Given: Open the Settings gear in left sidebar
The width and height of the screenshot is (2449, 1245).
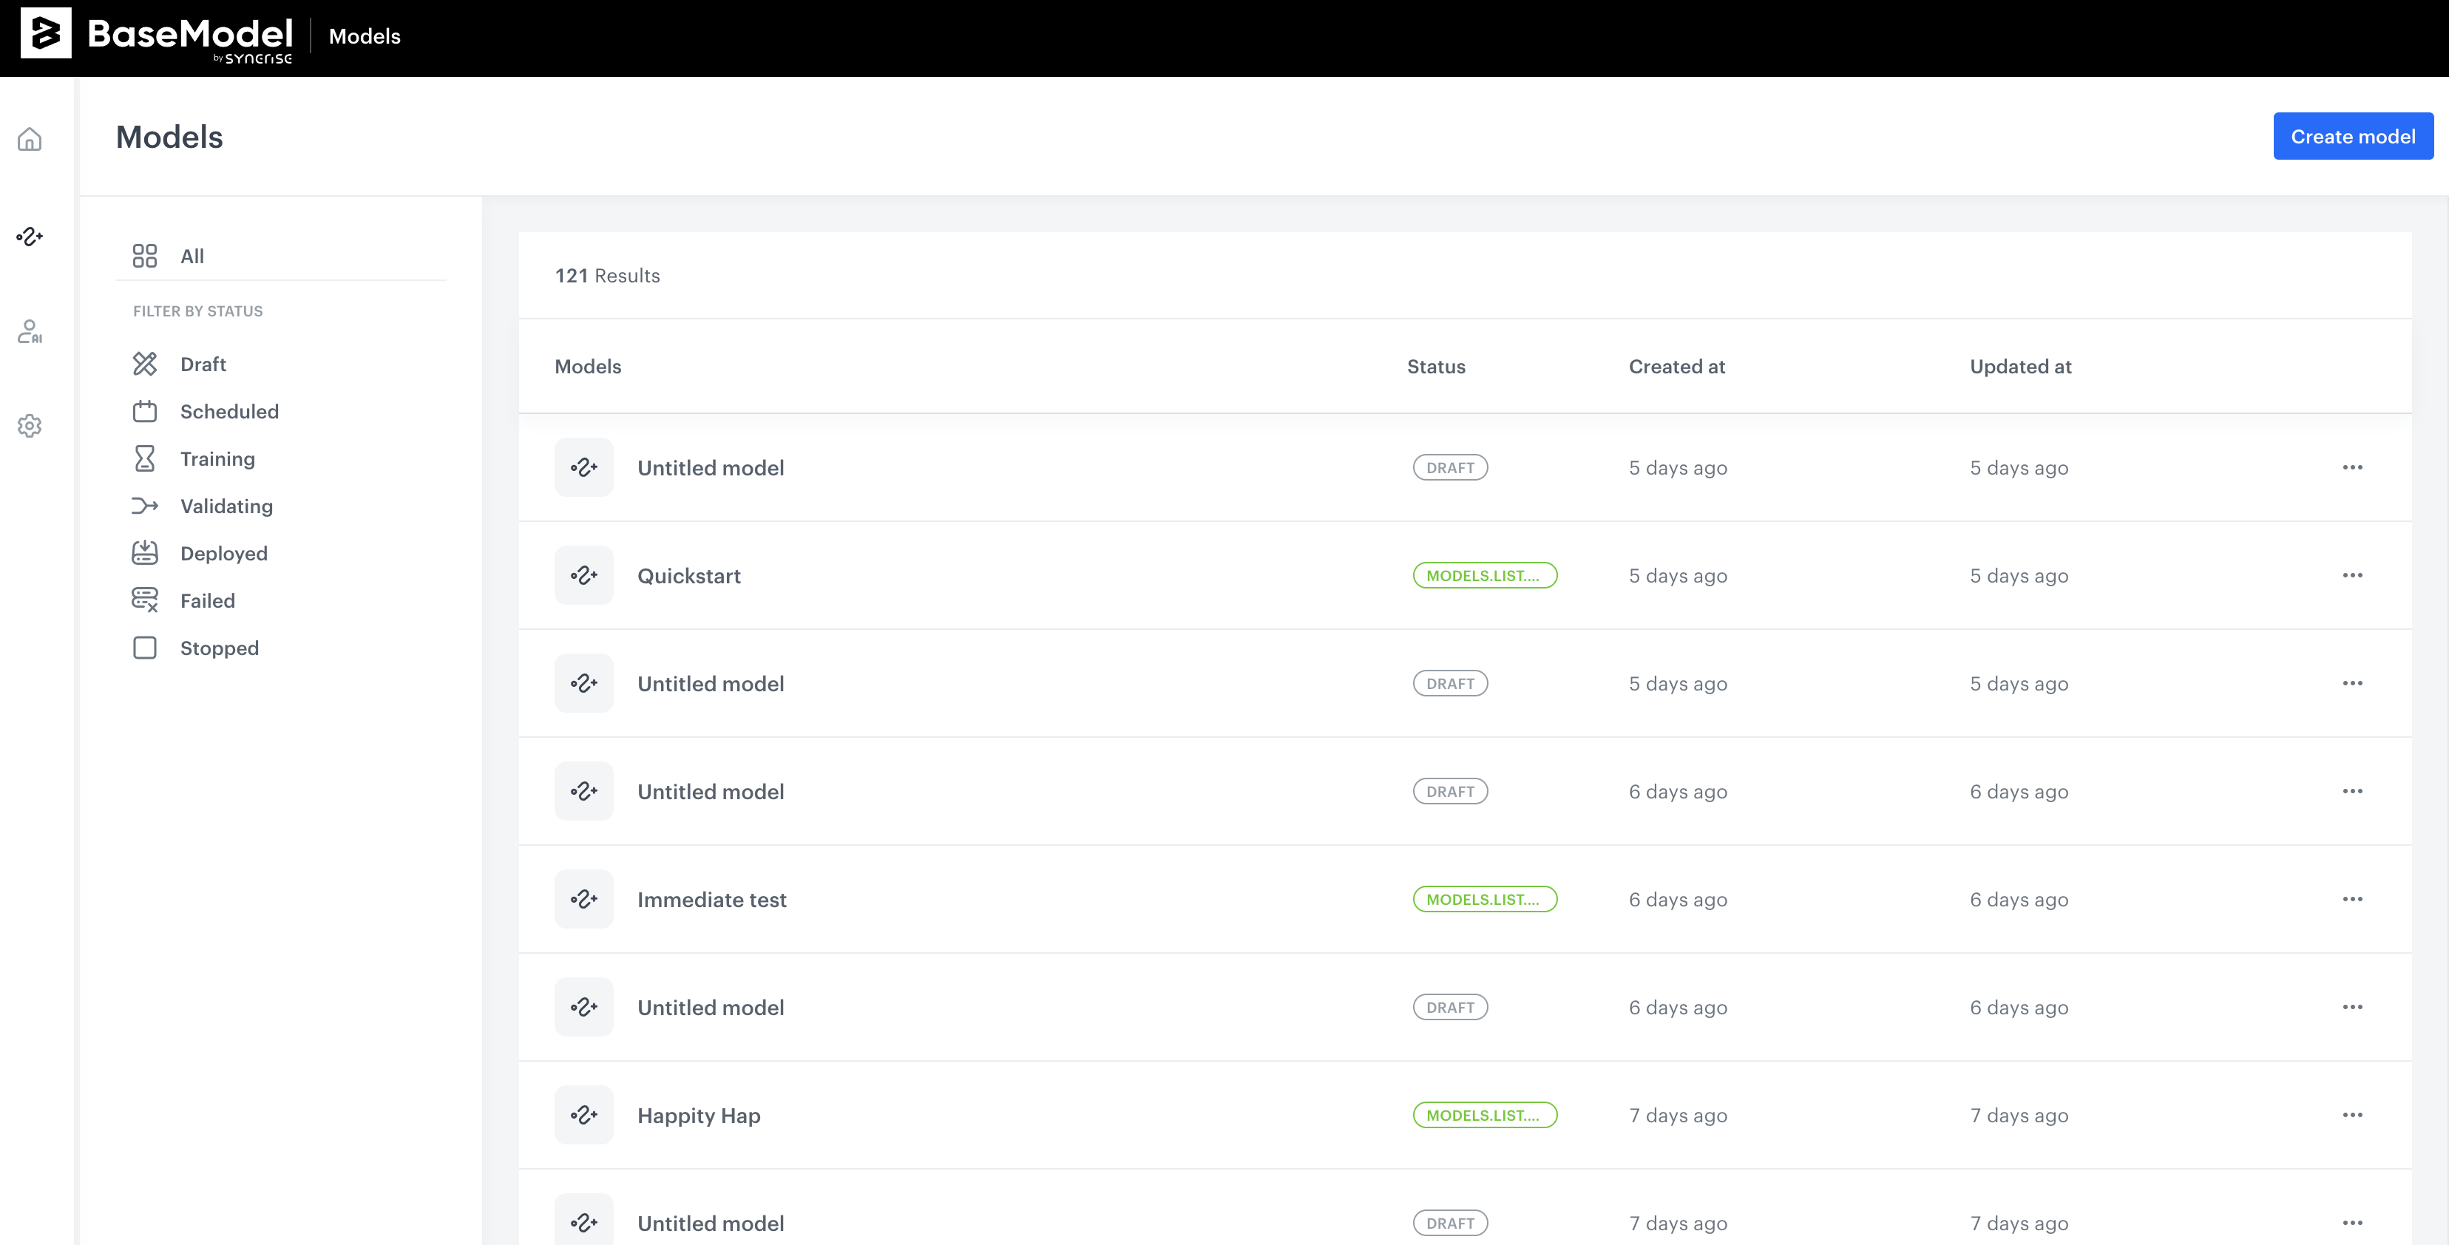Looking at the screenshot, I should coord(30,426).
